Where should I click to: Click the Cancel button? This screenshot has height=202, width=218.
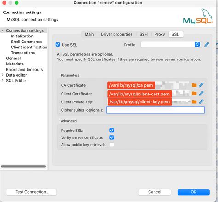pos(155,192)
